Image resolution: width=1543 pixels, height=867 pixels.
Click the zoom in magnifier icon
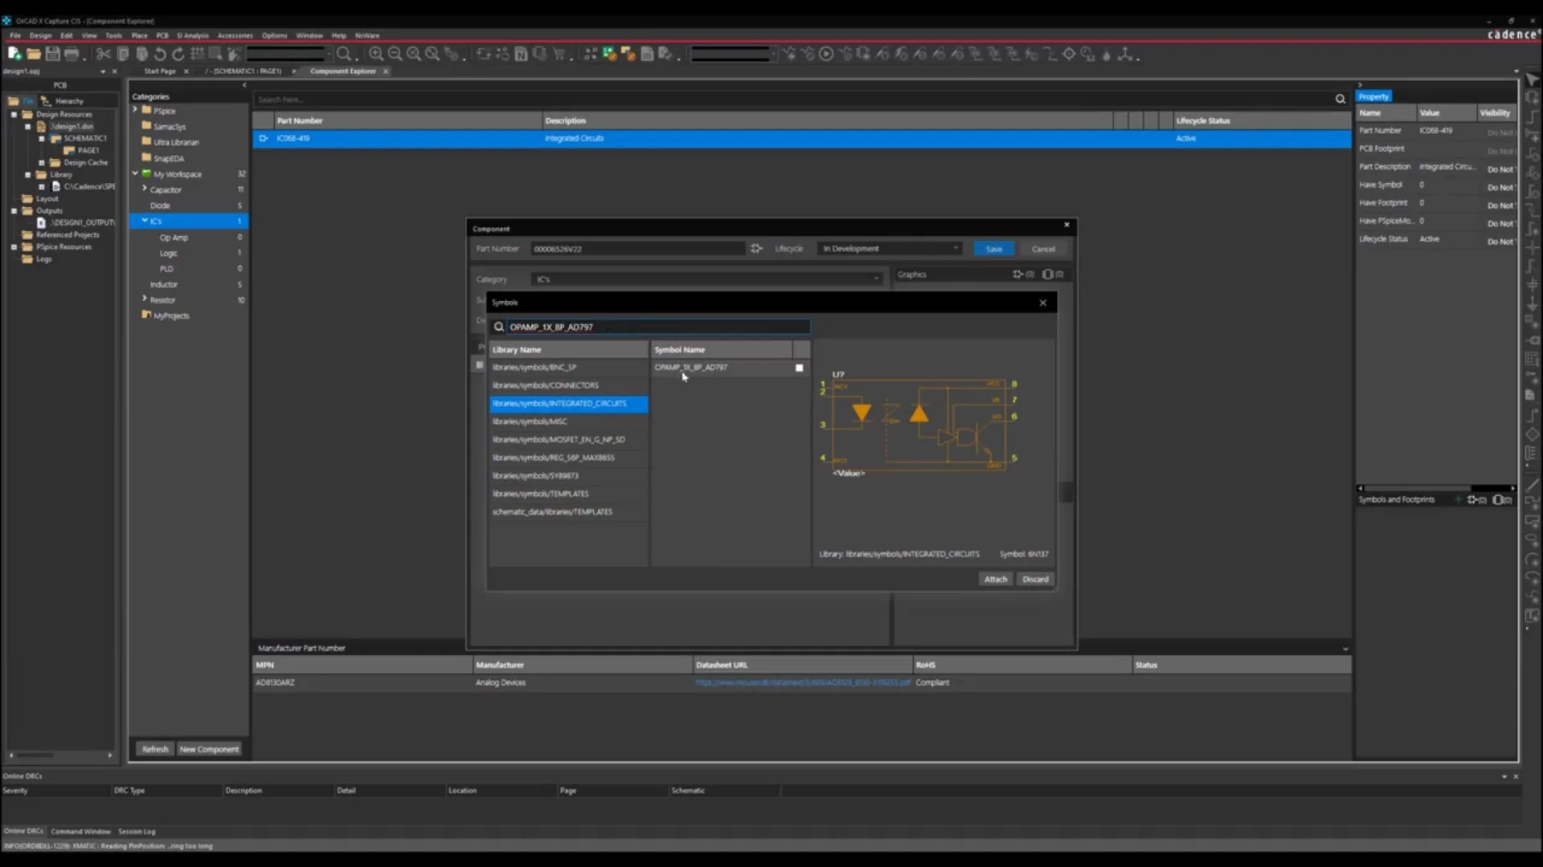pyautogui.click(x=376, y=54)
